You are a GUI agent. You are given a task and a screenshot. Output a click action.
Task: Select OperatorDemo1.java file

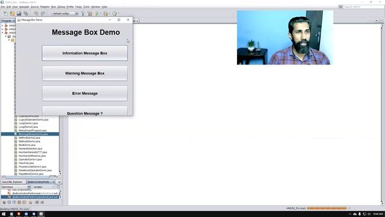pos(30,159)
